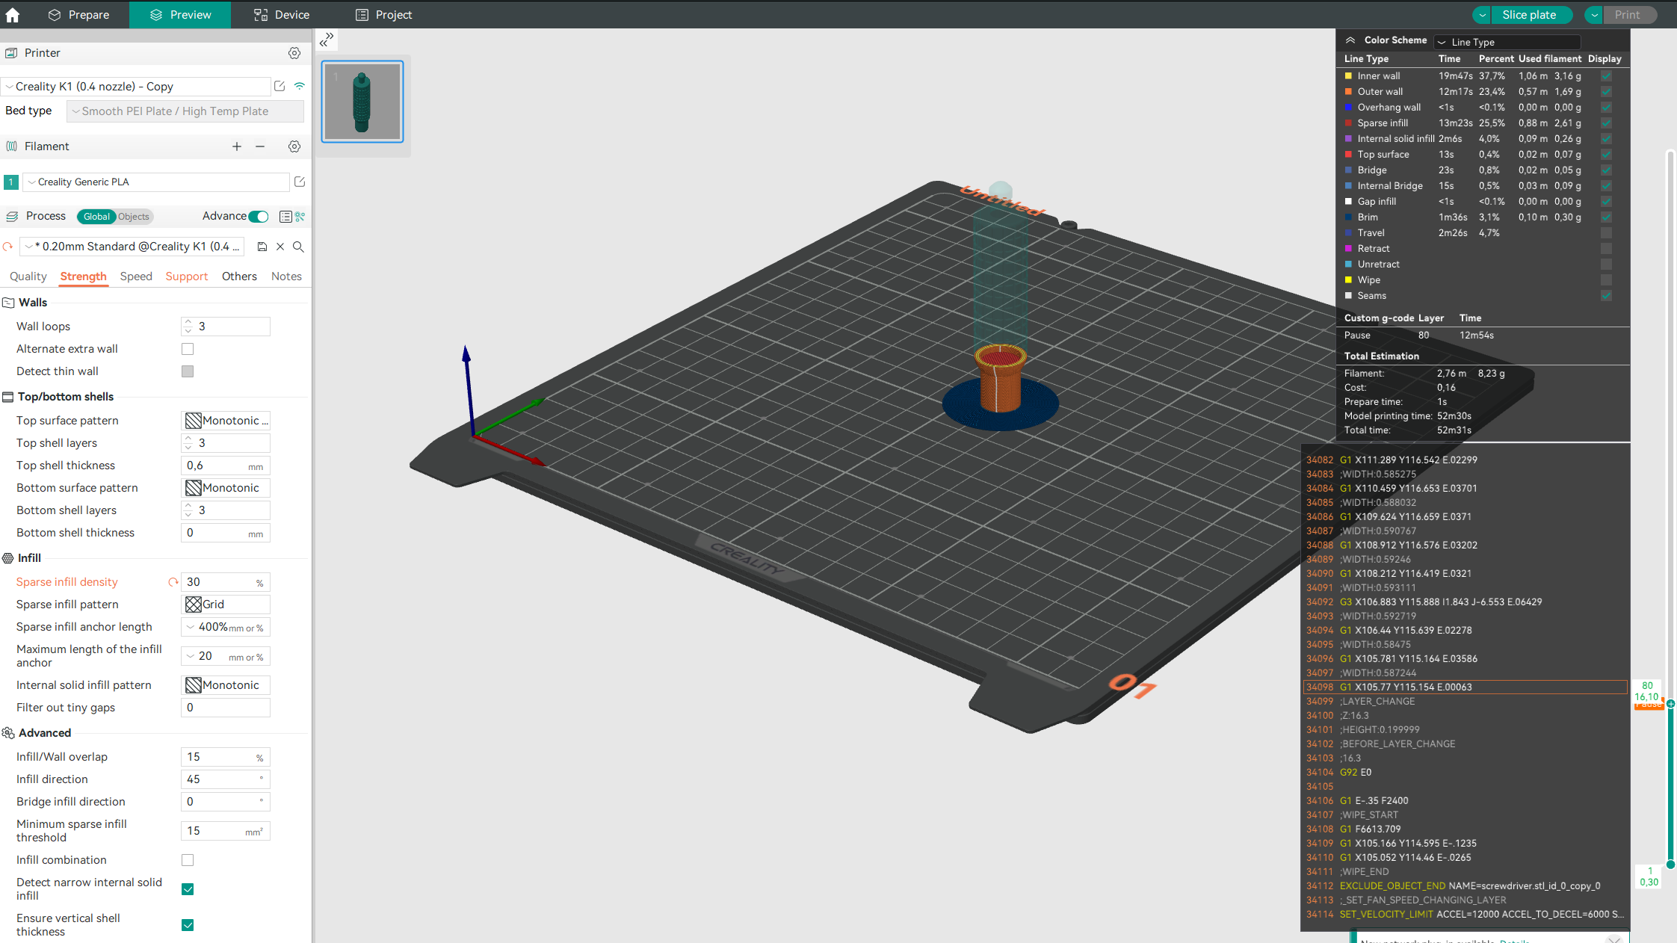
Task: Edit the Creality K1 printer preset
Action: click(x=279, y=86)
